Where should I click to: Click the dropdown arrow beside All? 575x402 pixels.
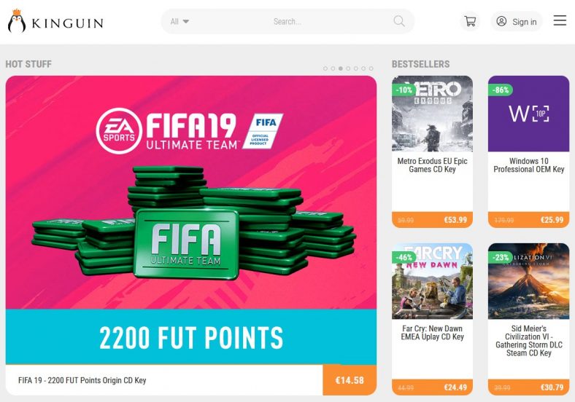(x=186, y=22)
